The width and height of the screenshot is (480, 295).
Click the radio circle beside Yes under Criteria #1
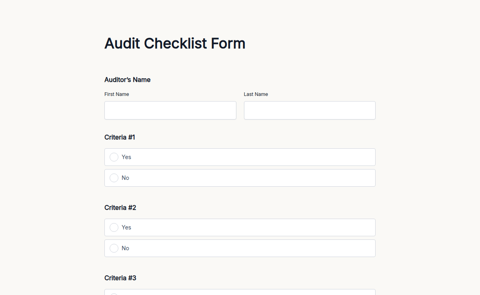(114, 157)
